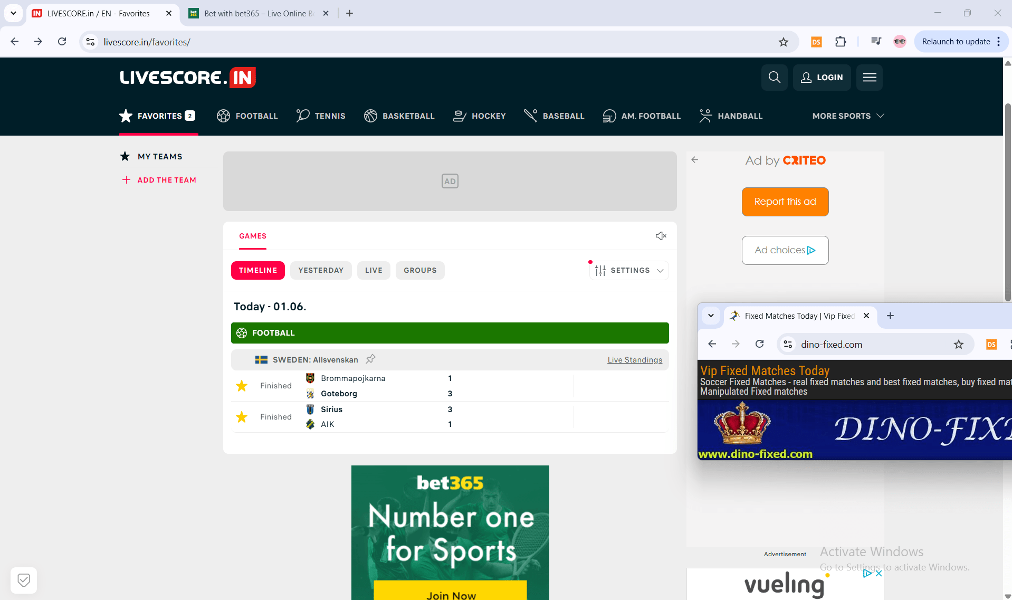Go to the Tennis sport section
This screenshot has height=600, width=1012.
click(321, 116)
